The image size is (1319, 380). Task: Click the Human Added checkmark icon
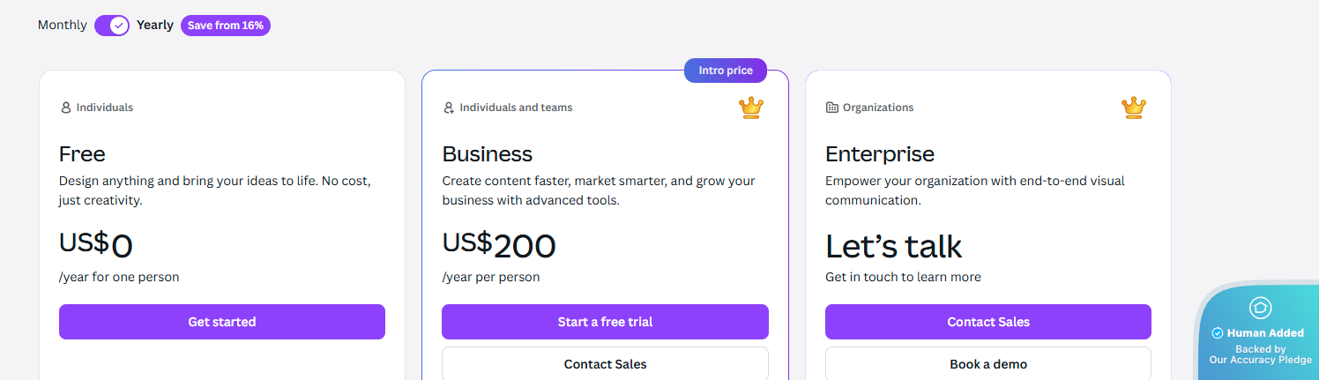tap(1218, 333)
